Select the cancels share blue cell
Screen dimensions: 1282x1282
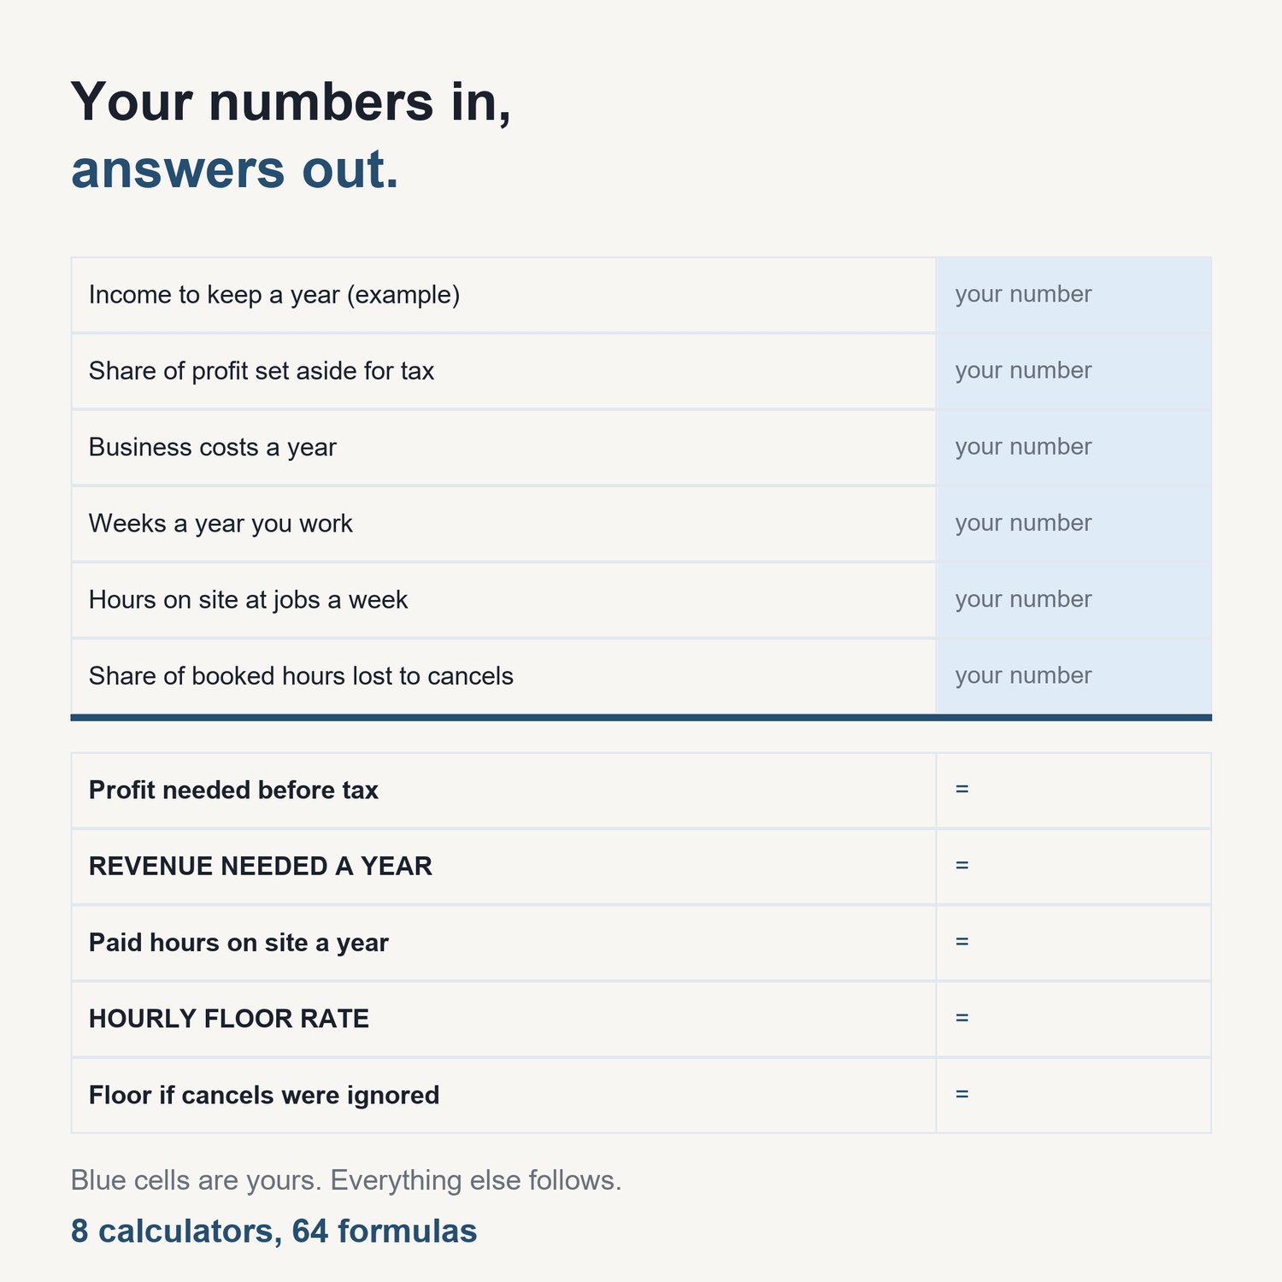tap(1073, 676)
